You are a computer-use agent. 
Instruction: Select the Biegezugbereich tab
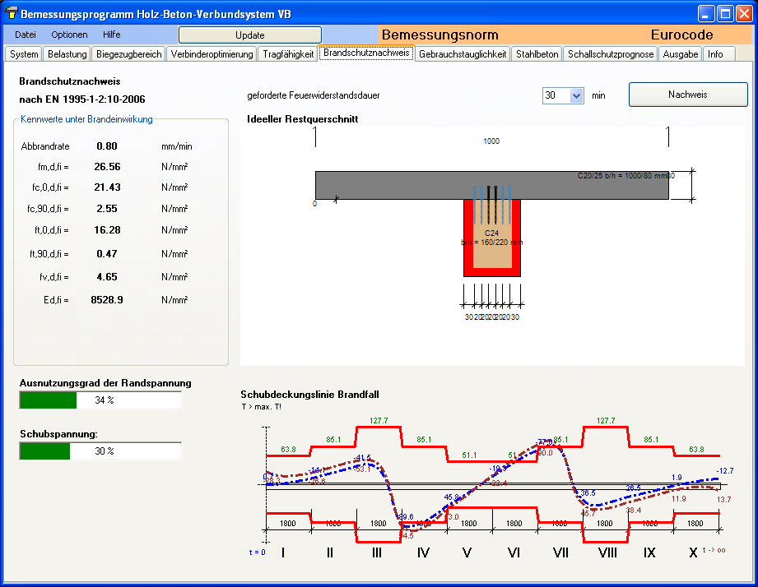coord(128,54)
